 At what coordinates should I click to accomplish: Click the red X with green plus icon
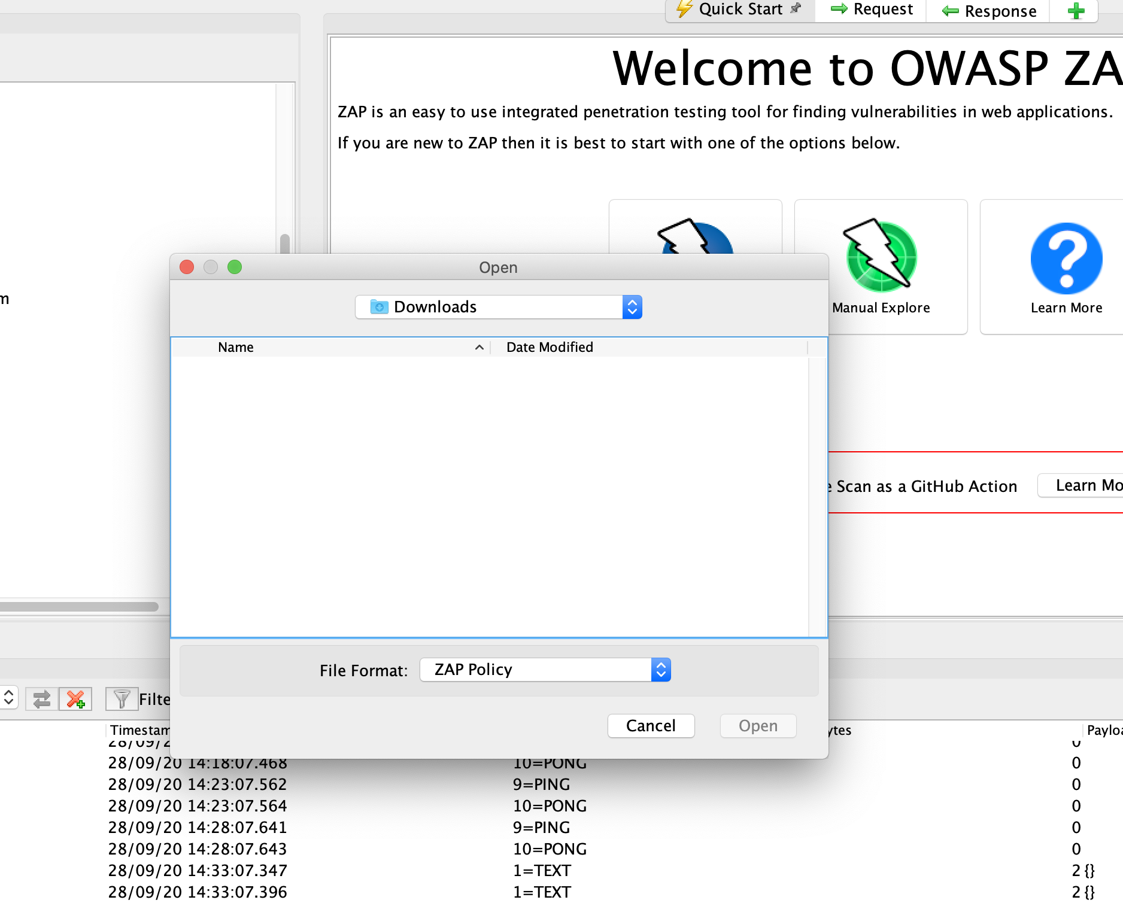75,698
